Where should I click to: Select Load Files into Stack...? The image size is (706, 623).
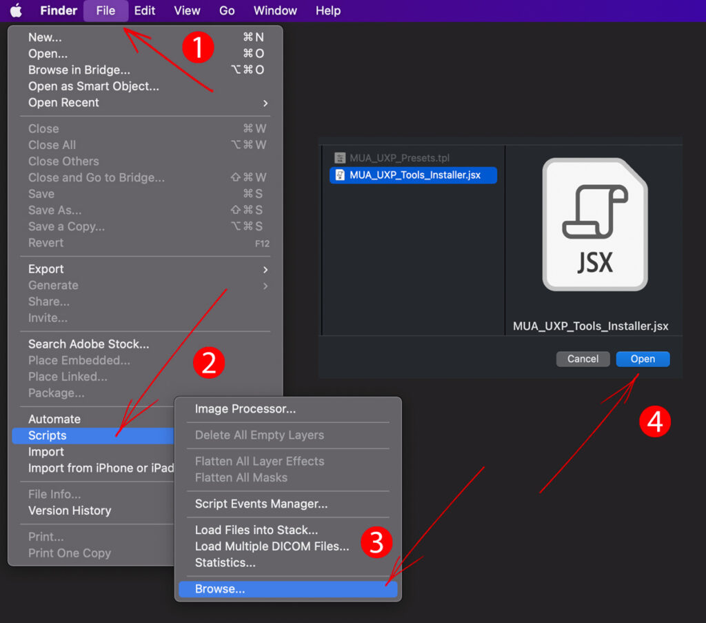pos(288,530)
